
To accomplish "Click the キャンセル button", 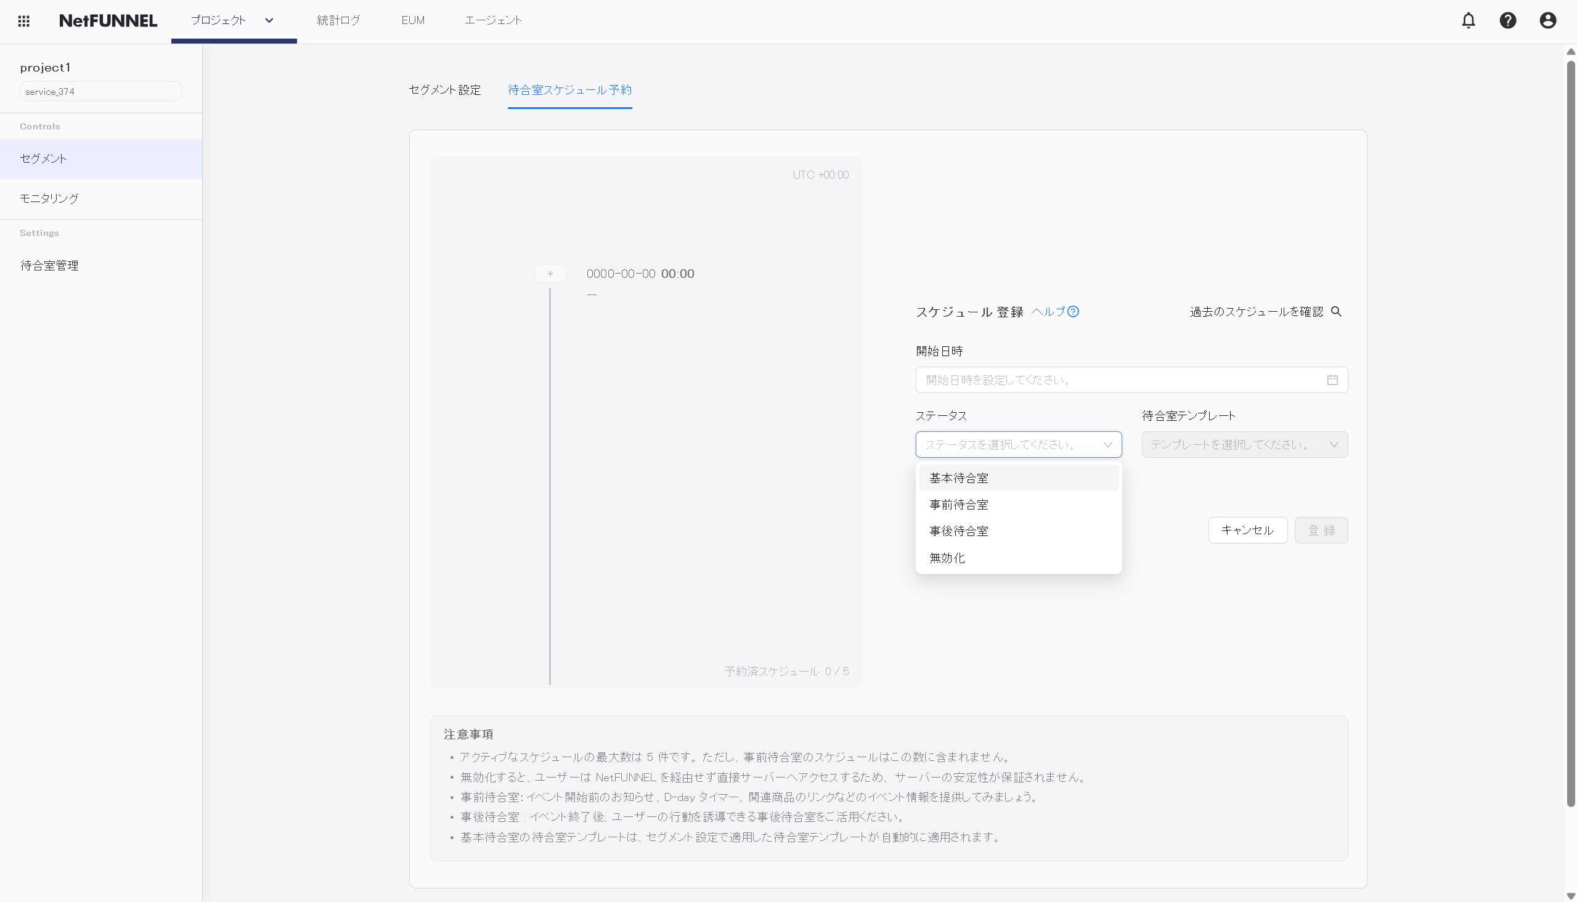I will 1247,530.
